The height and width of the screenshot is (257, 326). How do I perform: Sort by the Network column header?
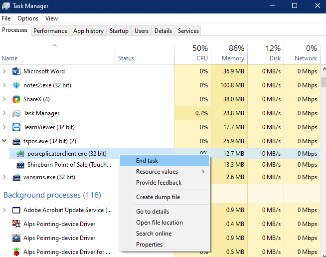[x=302, y=53]
